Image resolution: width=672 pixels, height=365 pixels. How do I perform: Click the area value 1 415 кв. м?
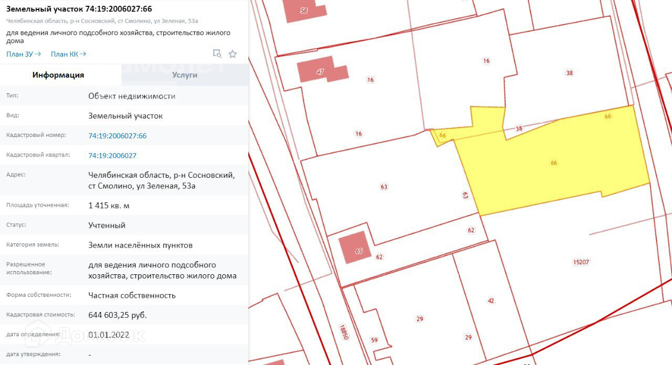(109, 206)
